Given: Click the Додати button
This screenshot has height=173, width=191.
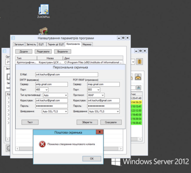Looking at the screenshot, I should click(24, 52).
